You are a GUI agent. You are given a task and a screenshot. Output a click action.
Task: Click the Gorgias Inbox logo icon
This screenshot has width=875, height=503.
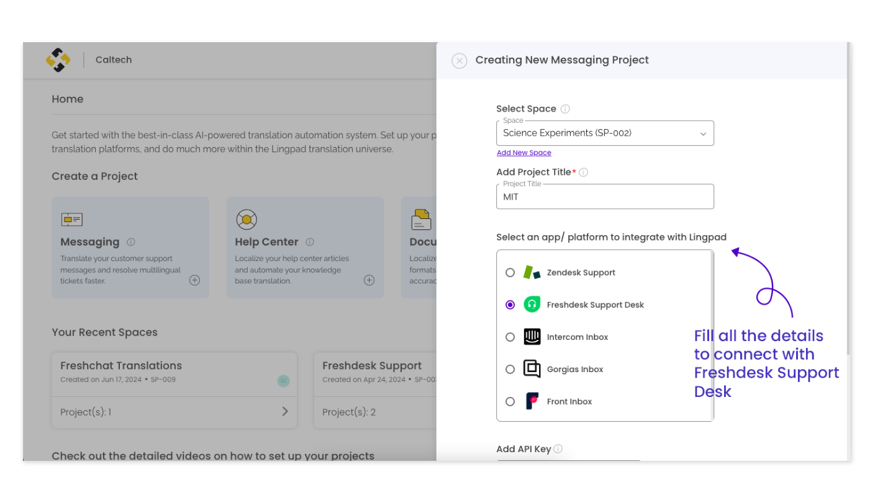click(532, 369)
